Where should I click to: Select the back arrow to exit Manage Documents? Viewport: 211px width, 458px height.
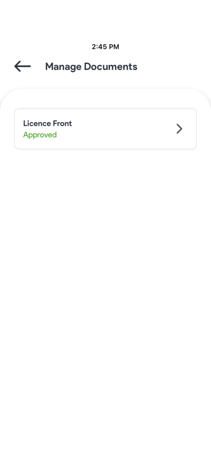tap(22, 66)
